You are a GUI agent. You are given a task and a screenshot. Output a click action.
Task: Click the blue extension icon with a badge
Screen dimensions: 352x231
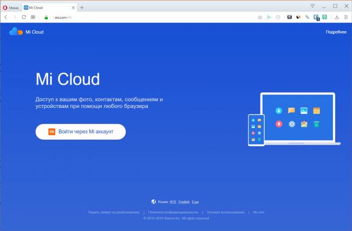pyautogui.click(x=317, y=17)
